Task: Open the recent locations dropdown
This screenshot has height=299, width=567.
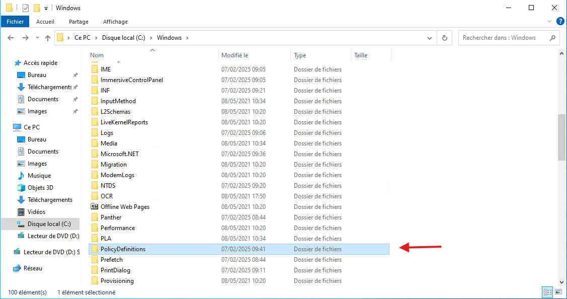Action: pyautogui.click(x=37, y=38)
